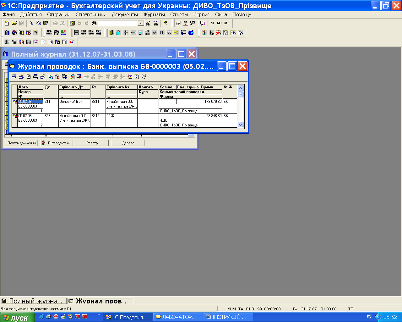402x322 pixels.
Task: Select credit account 6811 cell
Action: pyautogui.click(x=98, y=106)
